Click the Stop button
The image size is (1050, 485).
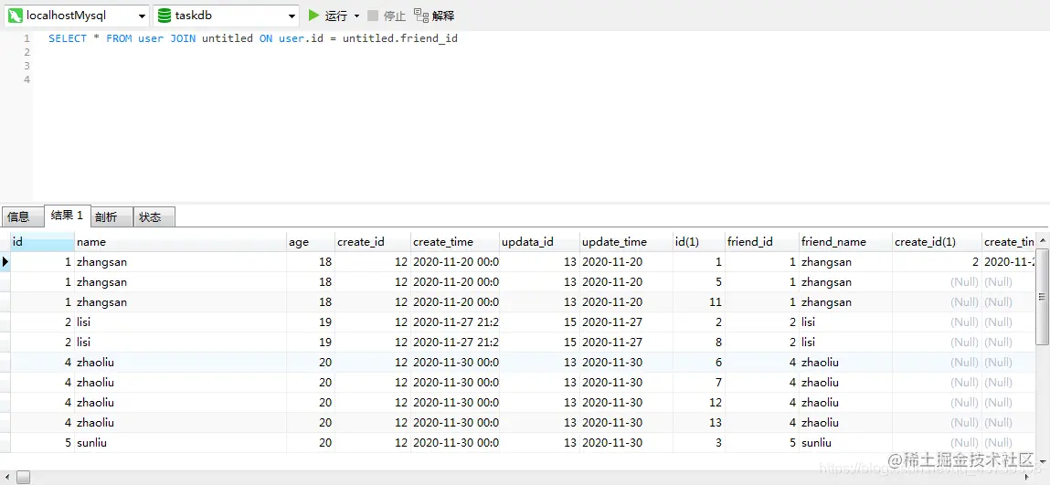387,16
